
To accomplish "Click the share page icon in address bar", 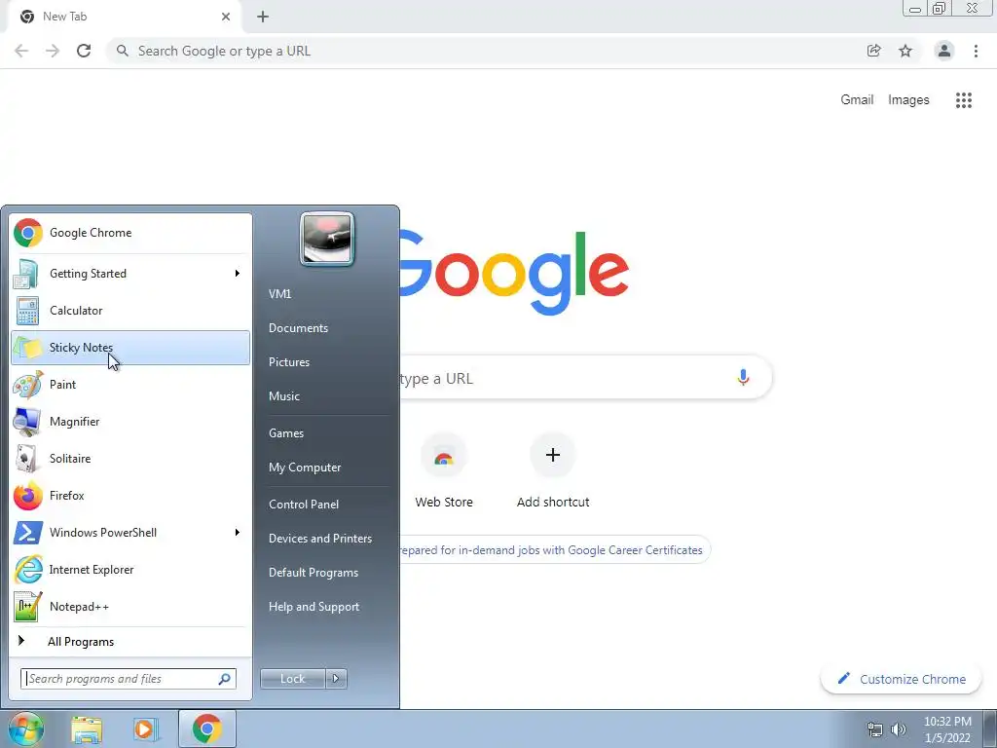I will [874, 51].
